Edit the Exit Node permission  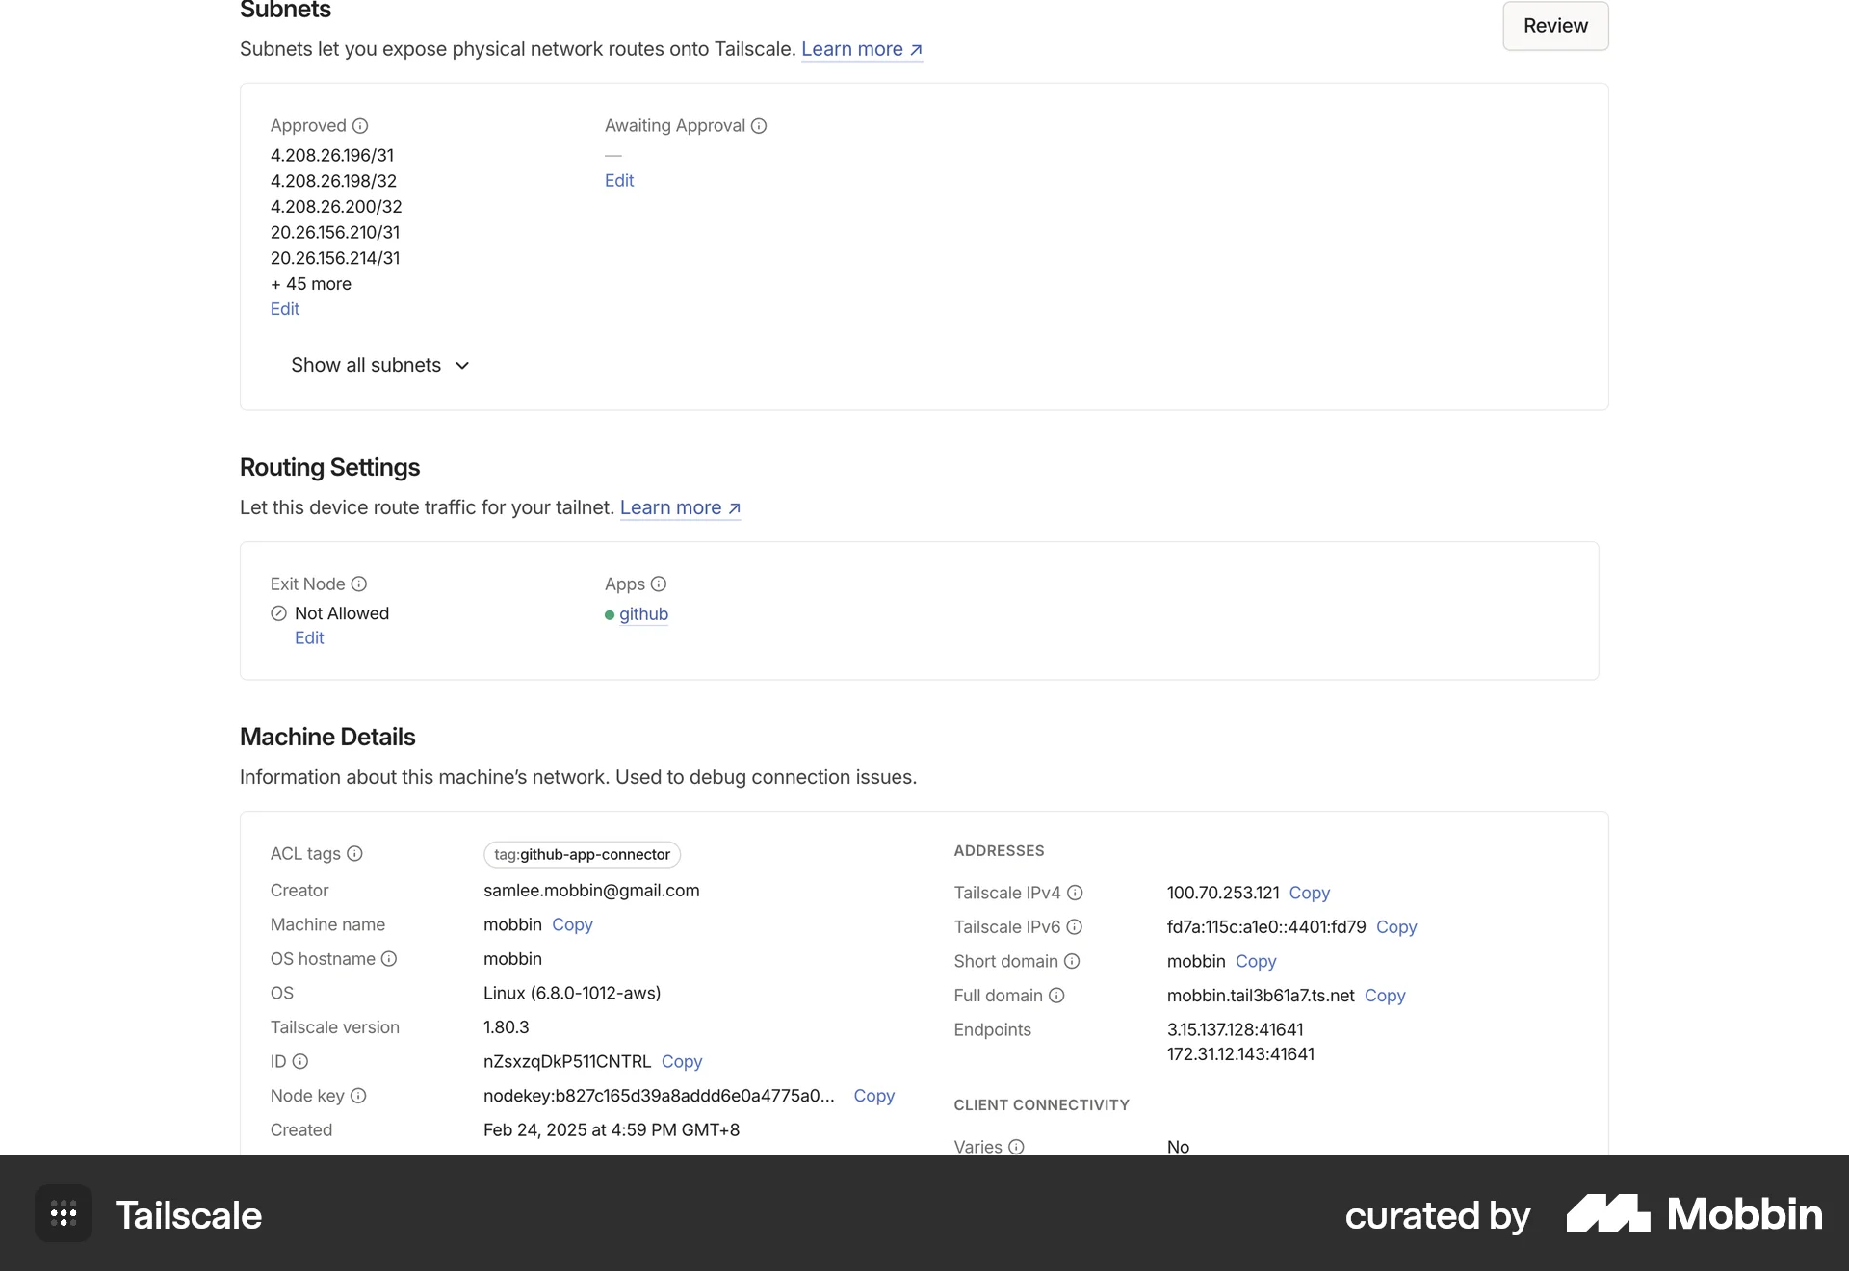[309, 637]
